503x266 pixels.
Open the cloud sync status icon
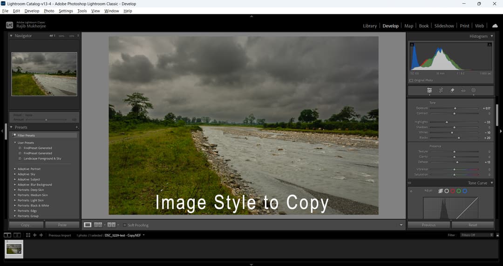pos(495,26)
